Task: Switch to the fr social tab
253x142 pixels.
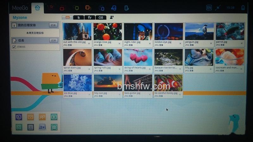Action: pos(89,17)
